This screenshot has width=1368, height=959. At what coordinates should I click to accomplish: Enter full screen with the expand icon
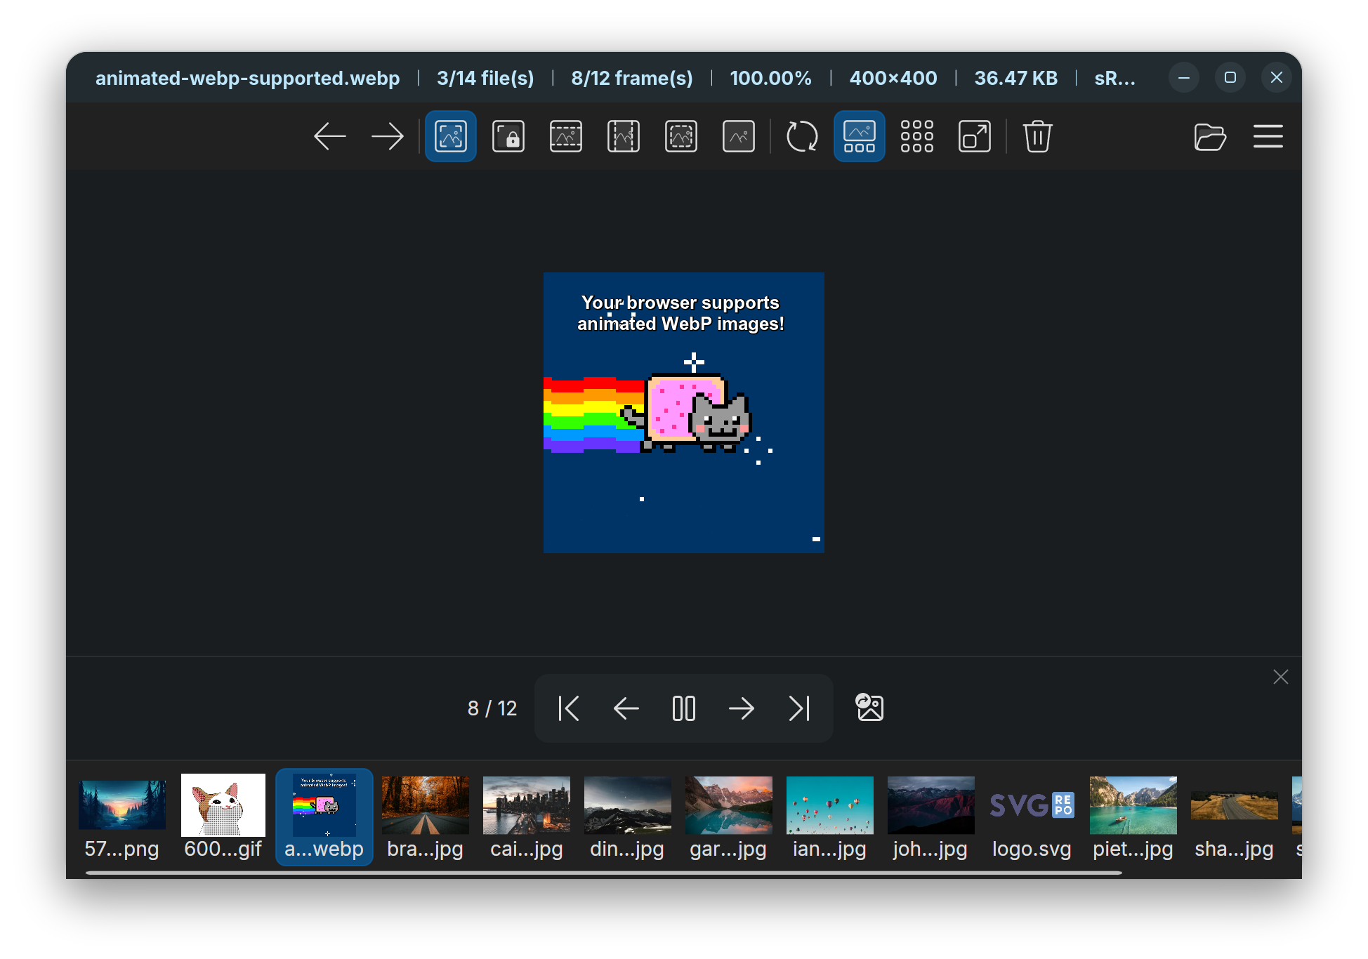tap(975, 136)
